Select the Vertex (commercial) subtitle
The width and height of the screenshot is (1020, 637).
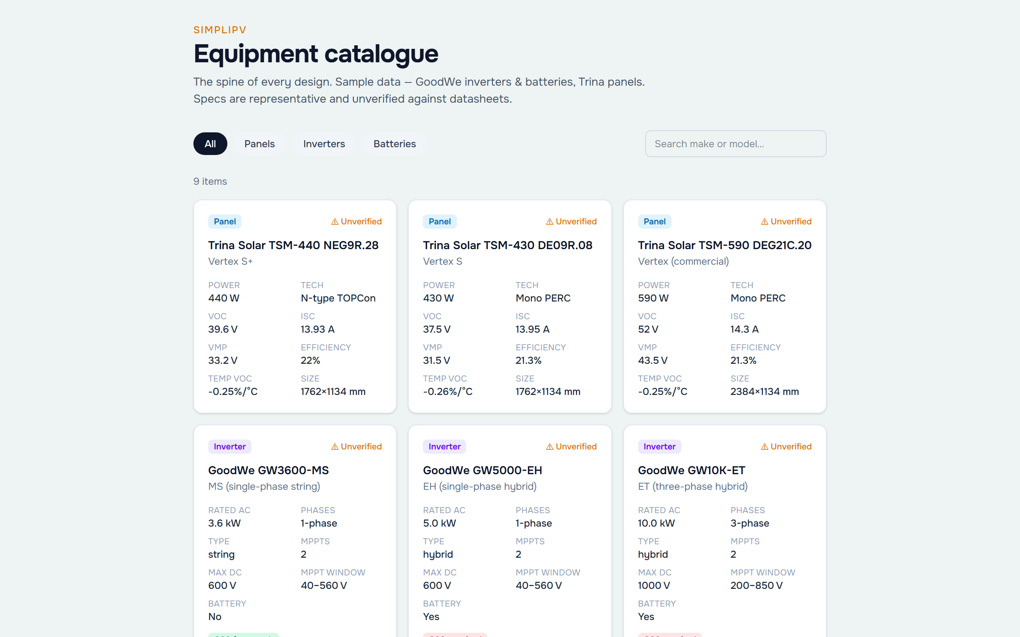coord(683,261)
